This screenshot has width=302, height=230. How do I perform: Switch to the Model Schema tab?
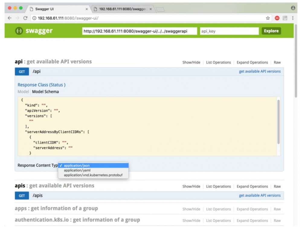click(45, 92)
